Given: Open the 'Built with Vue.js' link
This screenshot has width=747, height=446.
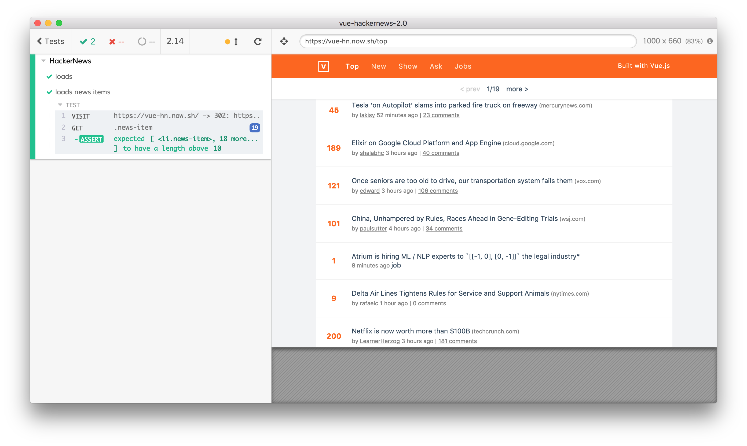Looking at the screenshot, I should tap(643, 66).
